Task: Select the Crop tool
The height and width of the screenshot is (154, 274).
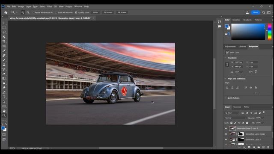Action: (4, 41)
